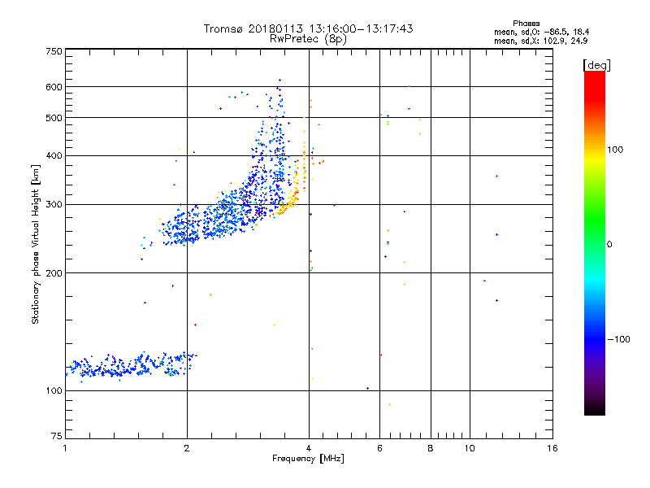Click the x-axis tick label '2'
The image size is (650, 488).
click(187, 448)
